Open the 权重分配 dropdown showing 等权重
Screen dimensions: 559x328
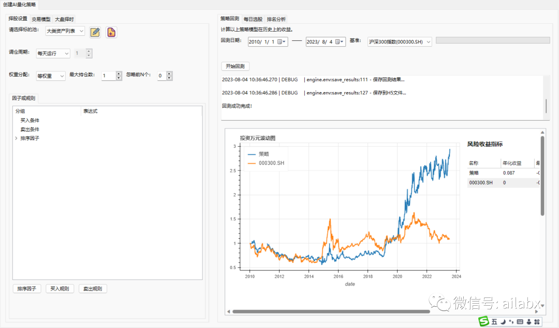click(51, 76)
